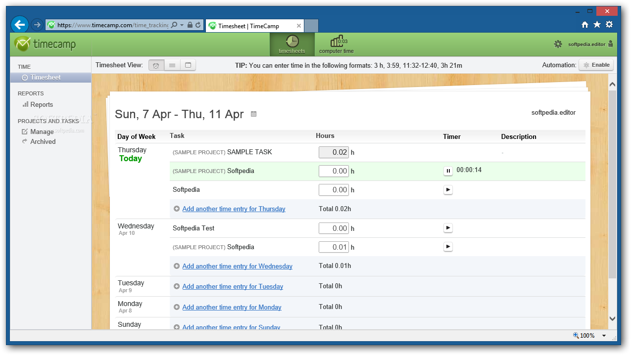Click the browser address bar URL
The image size is (631, 355).
tap(113, 25)
